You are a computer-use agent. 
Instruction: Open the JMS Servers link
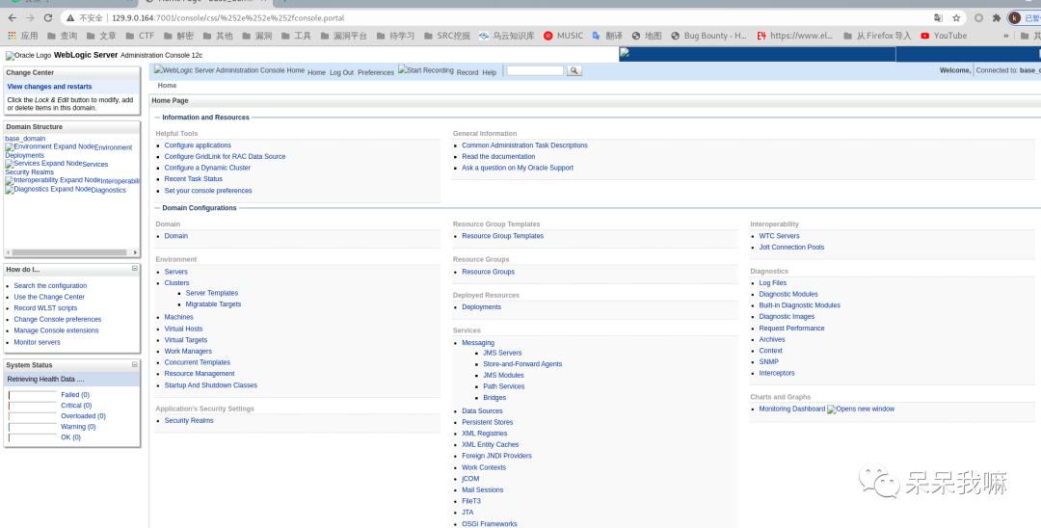click(502, 353)
